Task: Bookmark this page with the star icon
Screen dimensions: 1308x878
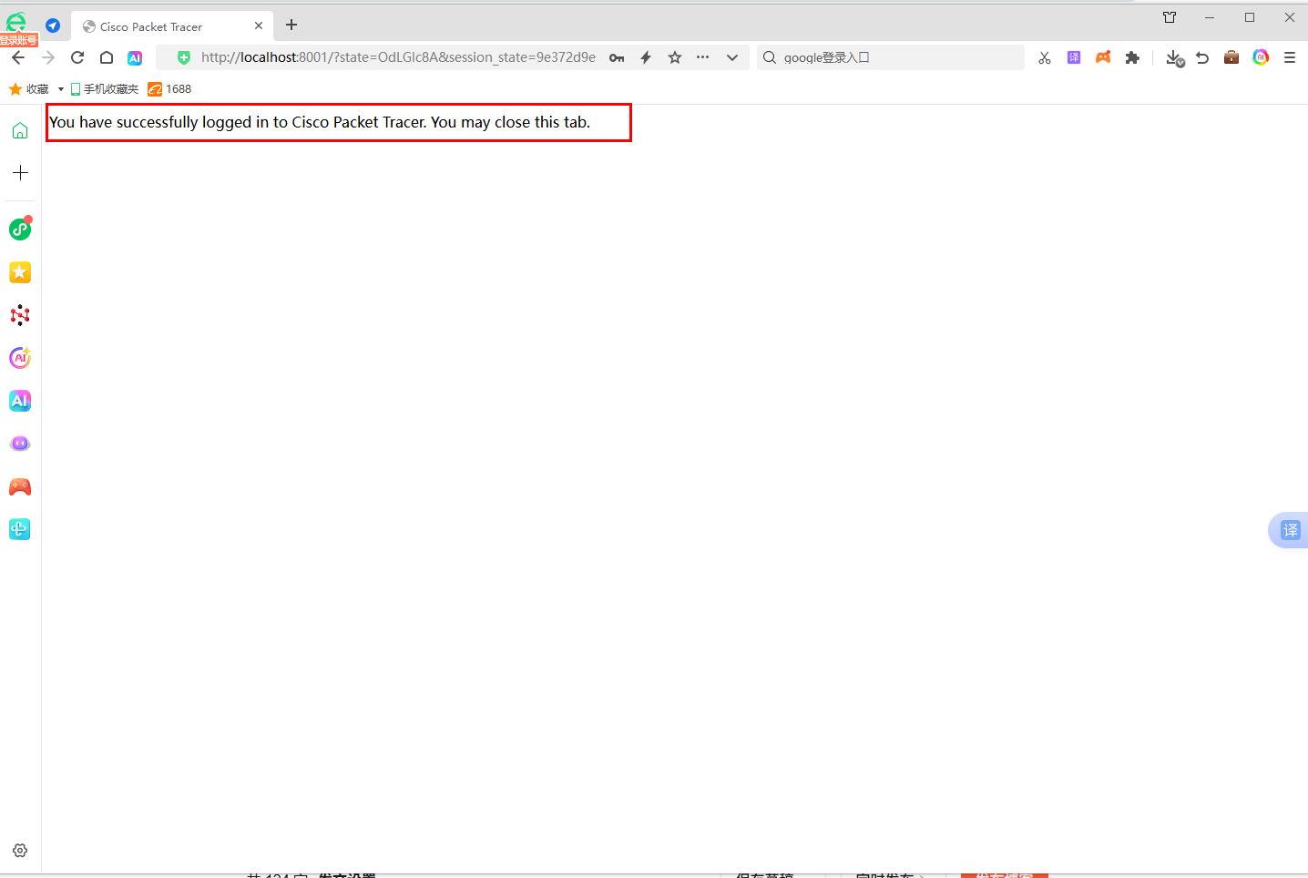Action: 675,57
